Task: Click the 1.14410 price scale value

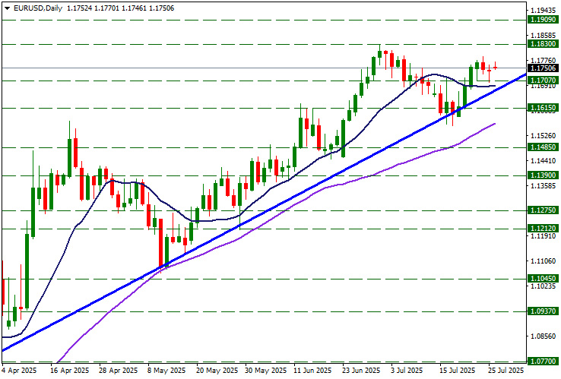Action: click(x=543, y=161)
